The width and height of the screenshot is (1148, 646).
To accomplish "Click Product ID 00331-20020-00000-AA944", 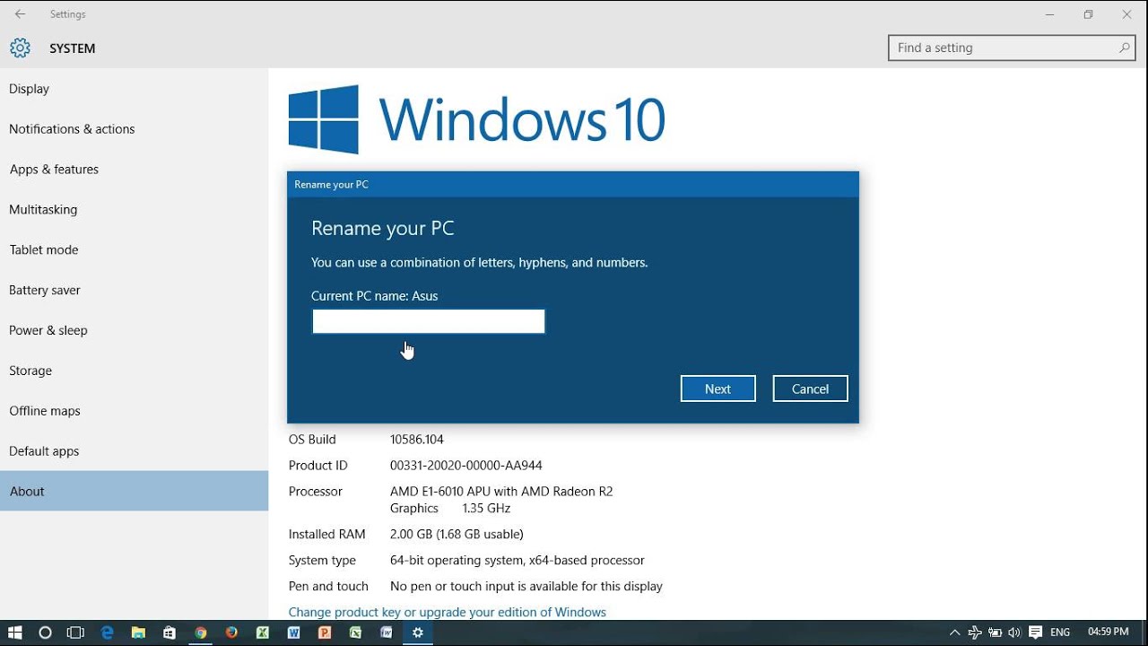I will click(466, 466).
